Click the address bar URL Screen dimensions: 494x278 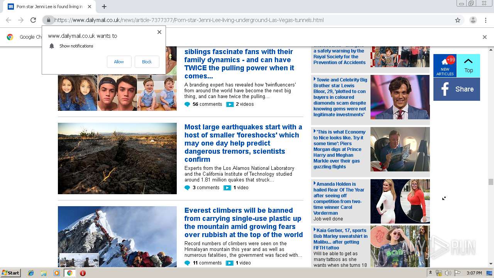tap(189, 20)
